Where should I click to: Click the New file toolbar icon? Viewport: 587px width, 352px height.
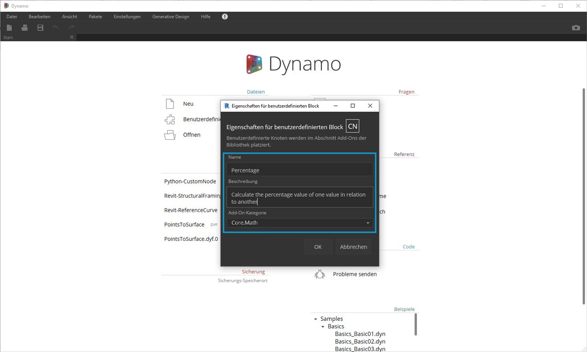[9, 28]
